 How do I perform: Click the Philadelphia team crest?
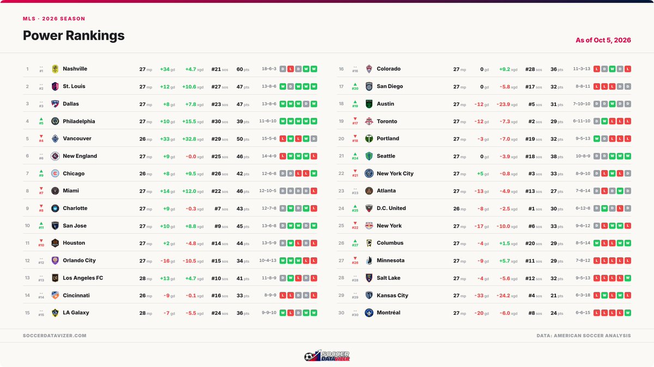tap(55, 121)
